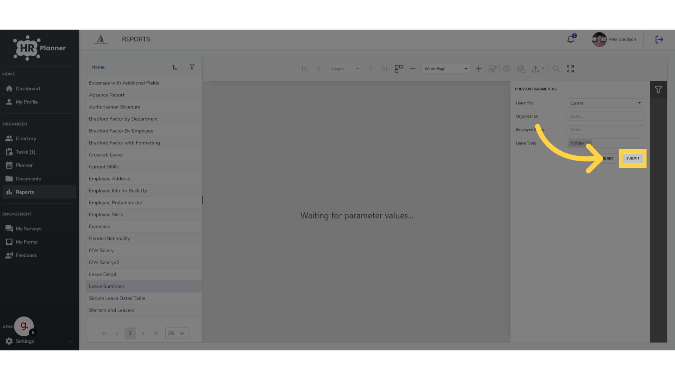Go to the first report page
675x380 pixels.
point(304,69)
